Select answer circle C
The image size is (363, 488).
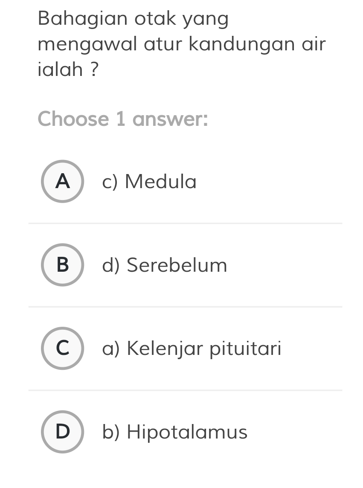[x=62, y=349]
